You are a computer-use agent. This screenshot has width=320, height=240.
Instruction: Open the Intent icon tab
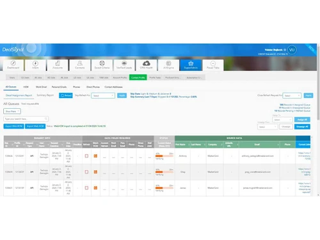pos(35,65)
